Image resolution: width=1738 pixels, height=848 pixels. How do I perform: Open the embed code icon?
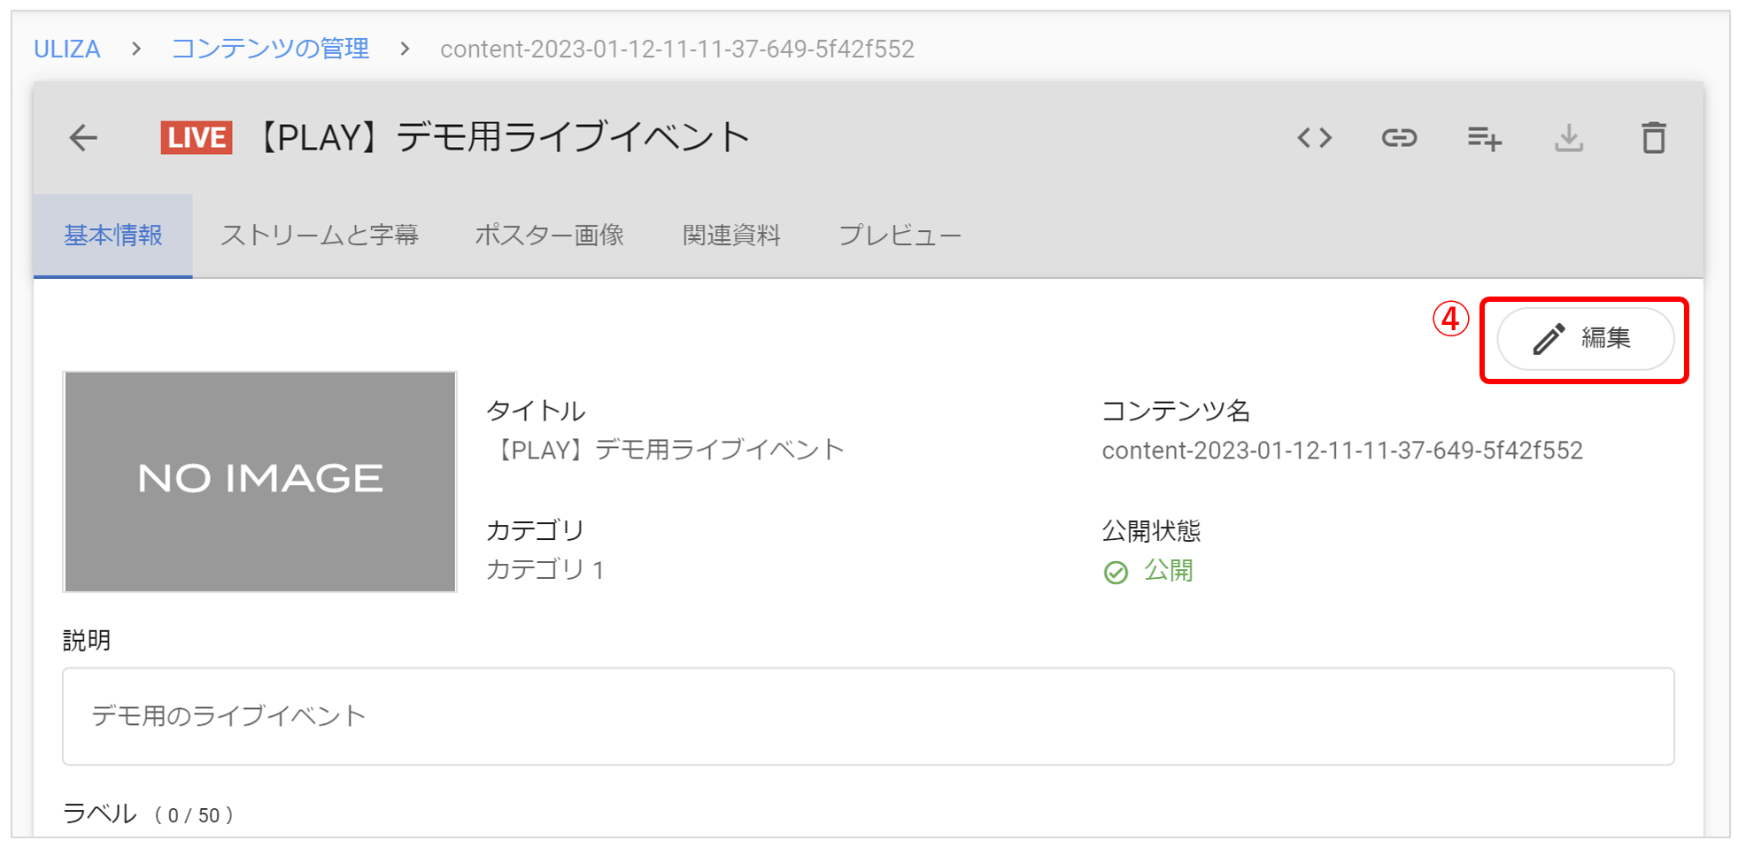pos(1314,138)
